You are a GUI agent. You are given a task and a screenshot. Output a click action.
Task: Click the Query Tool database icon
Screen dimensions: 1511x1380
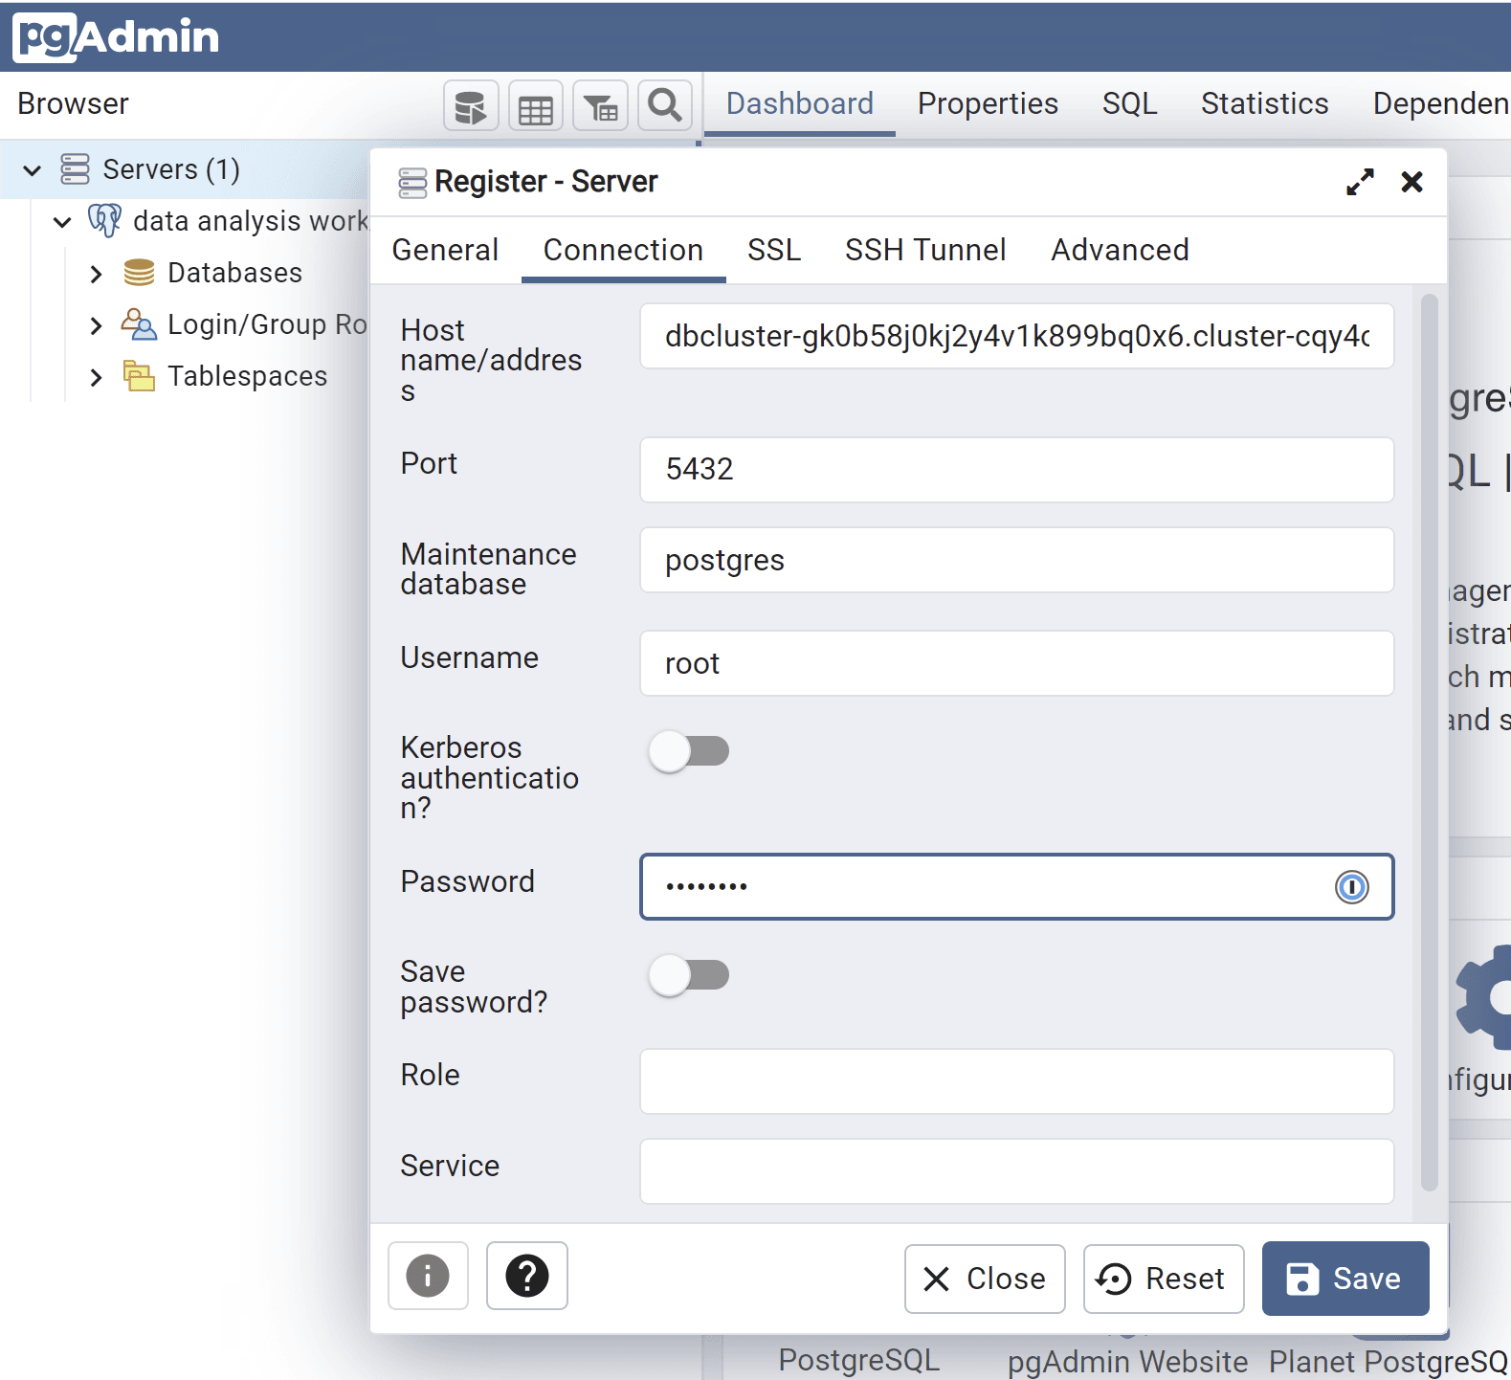click(x=470, y=106)
